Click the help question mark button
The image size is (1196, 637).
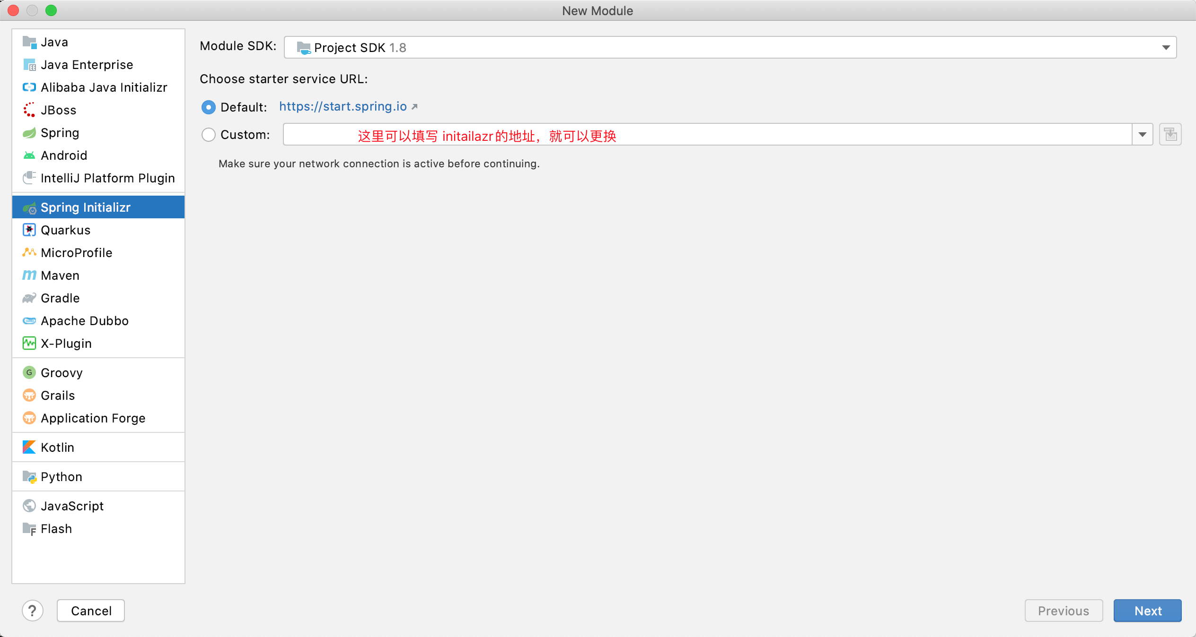coord(33,611)
